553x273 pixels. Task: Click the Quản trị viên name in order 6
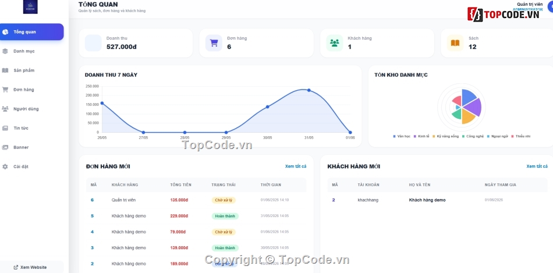[x=123, y=200]
